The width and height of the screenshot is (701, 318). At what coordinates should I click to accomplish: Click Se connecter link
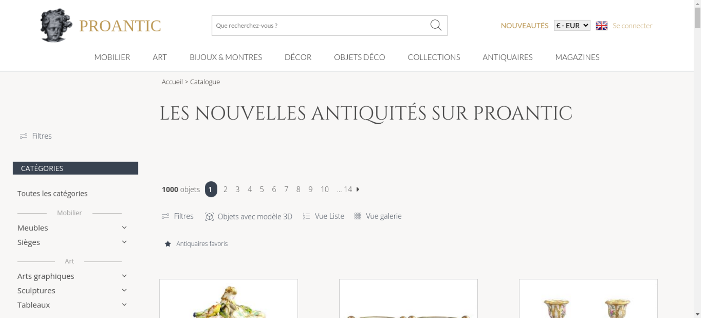click(x=632, y=26)
